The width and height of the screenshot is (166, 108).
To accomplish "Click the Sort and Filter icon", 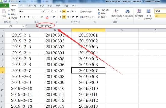I will (116, 11).
